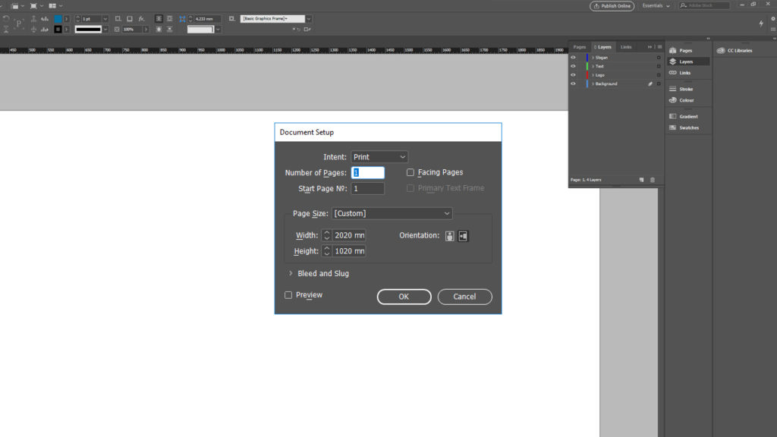This screenshot has width=777, height=437.
Task: Open the Intent dropdown
Action: click(379, 156)
